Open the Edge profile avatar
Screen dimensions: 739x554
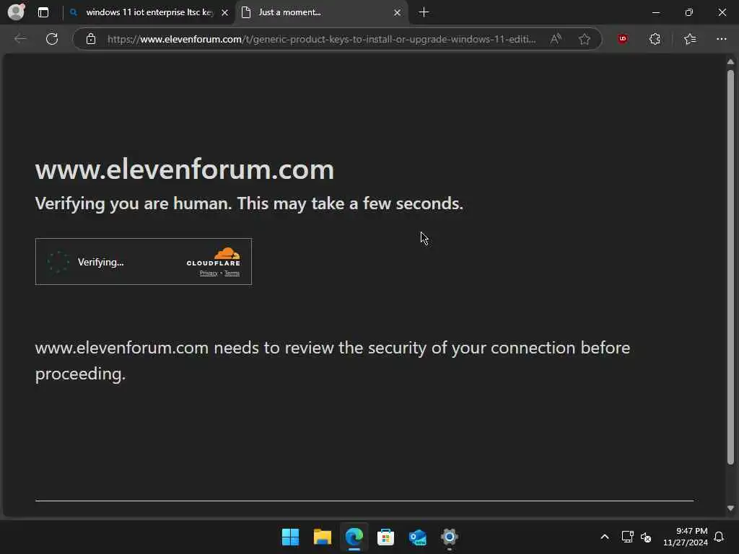[x=17, y=12]
